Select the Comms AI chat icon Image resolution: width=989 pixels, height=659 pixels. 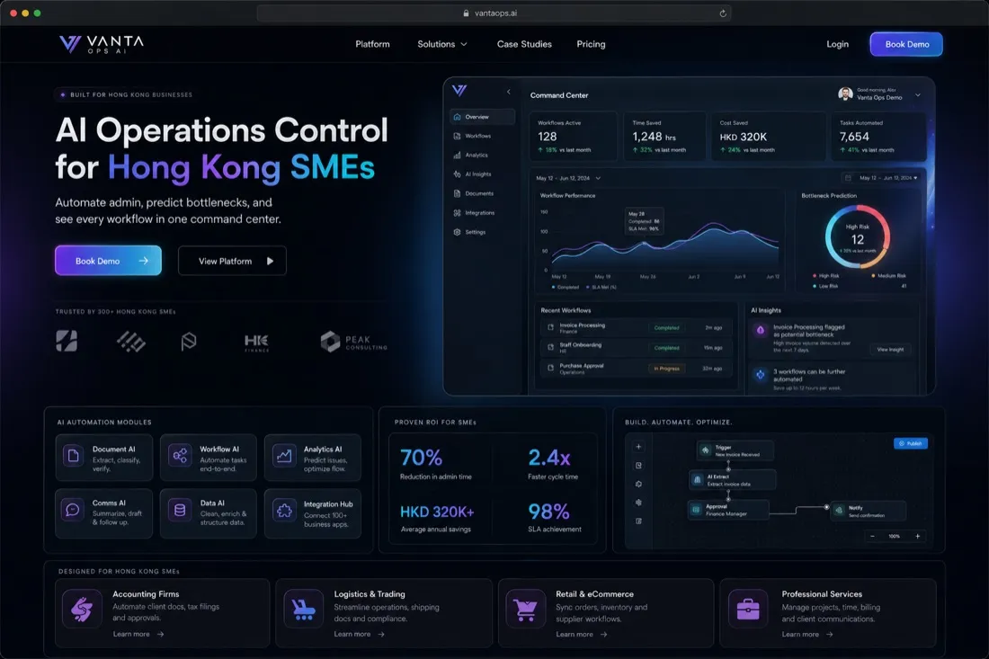pos(73,510)
